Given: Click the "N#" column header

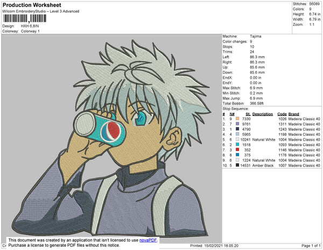Looking at the screenshot, I should (232, 114).
